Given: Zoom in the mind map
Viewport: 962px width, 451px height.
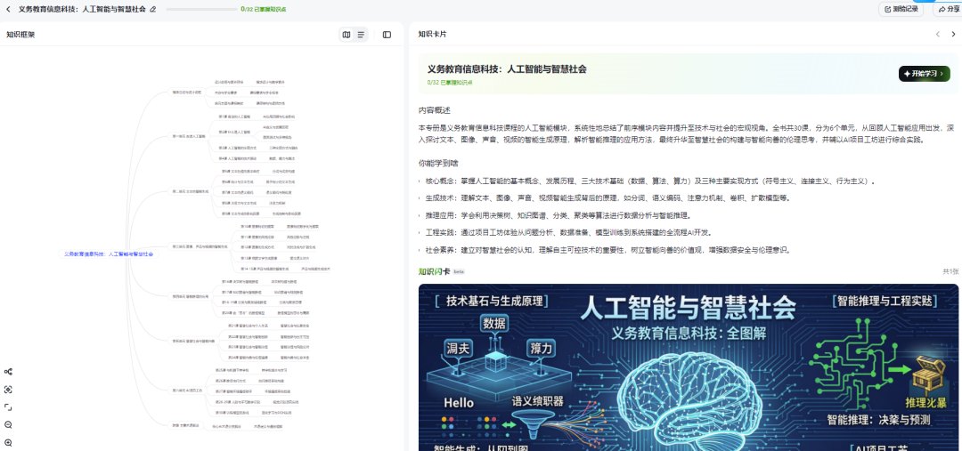Looking at the screenshot, I should point(8,442).
